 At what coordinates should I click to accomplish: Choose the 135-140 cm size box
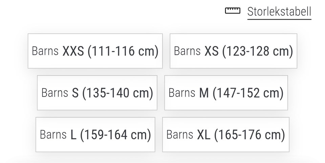coord(97,93)
